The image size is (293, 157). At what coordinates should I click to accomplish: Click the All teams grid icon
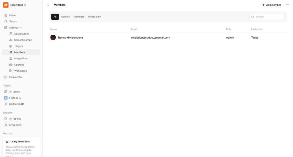click(x=6, y=91)
